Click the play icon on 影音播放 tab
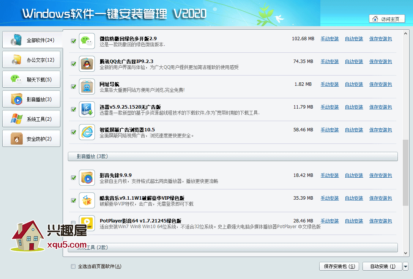 [x=16, y=99]
